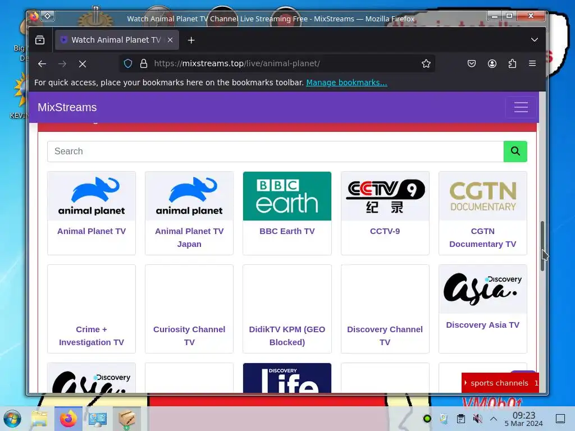The height and width of the screenshot is (431, 575).
Task: Stop loading the page
Action: 83,64
